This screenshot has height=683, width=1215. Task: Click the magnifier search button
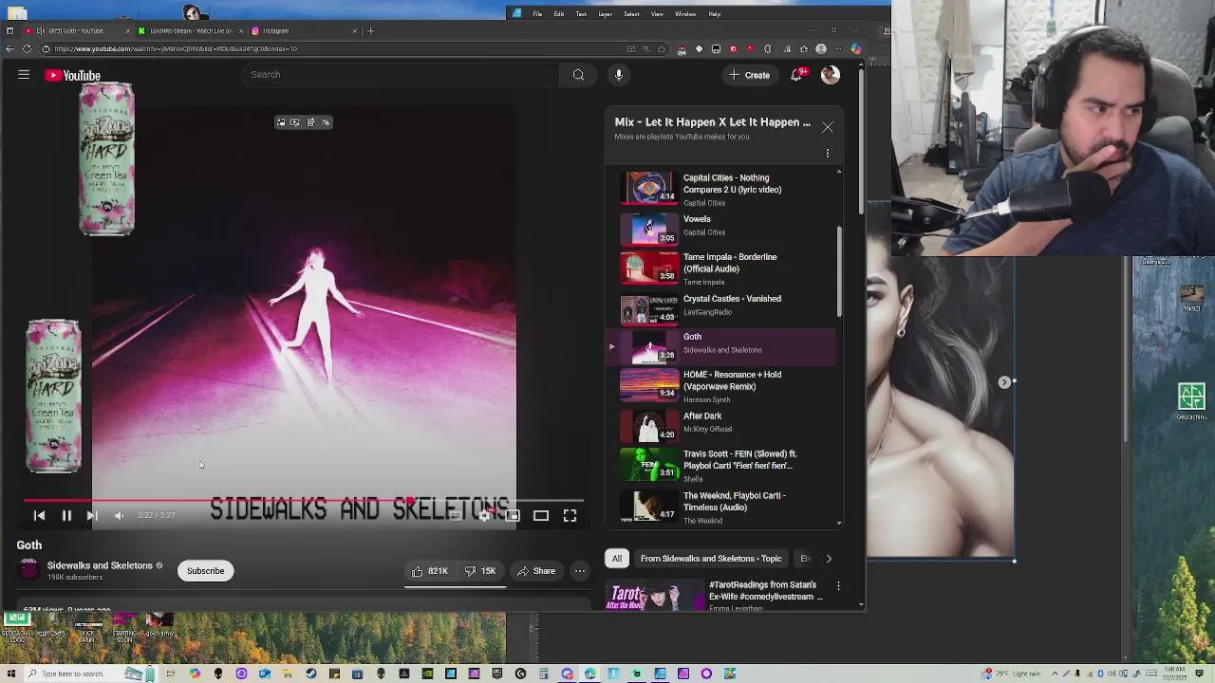(578, 75)
